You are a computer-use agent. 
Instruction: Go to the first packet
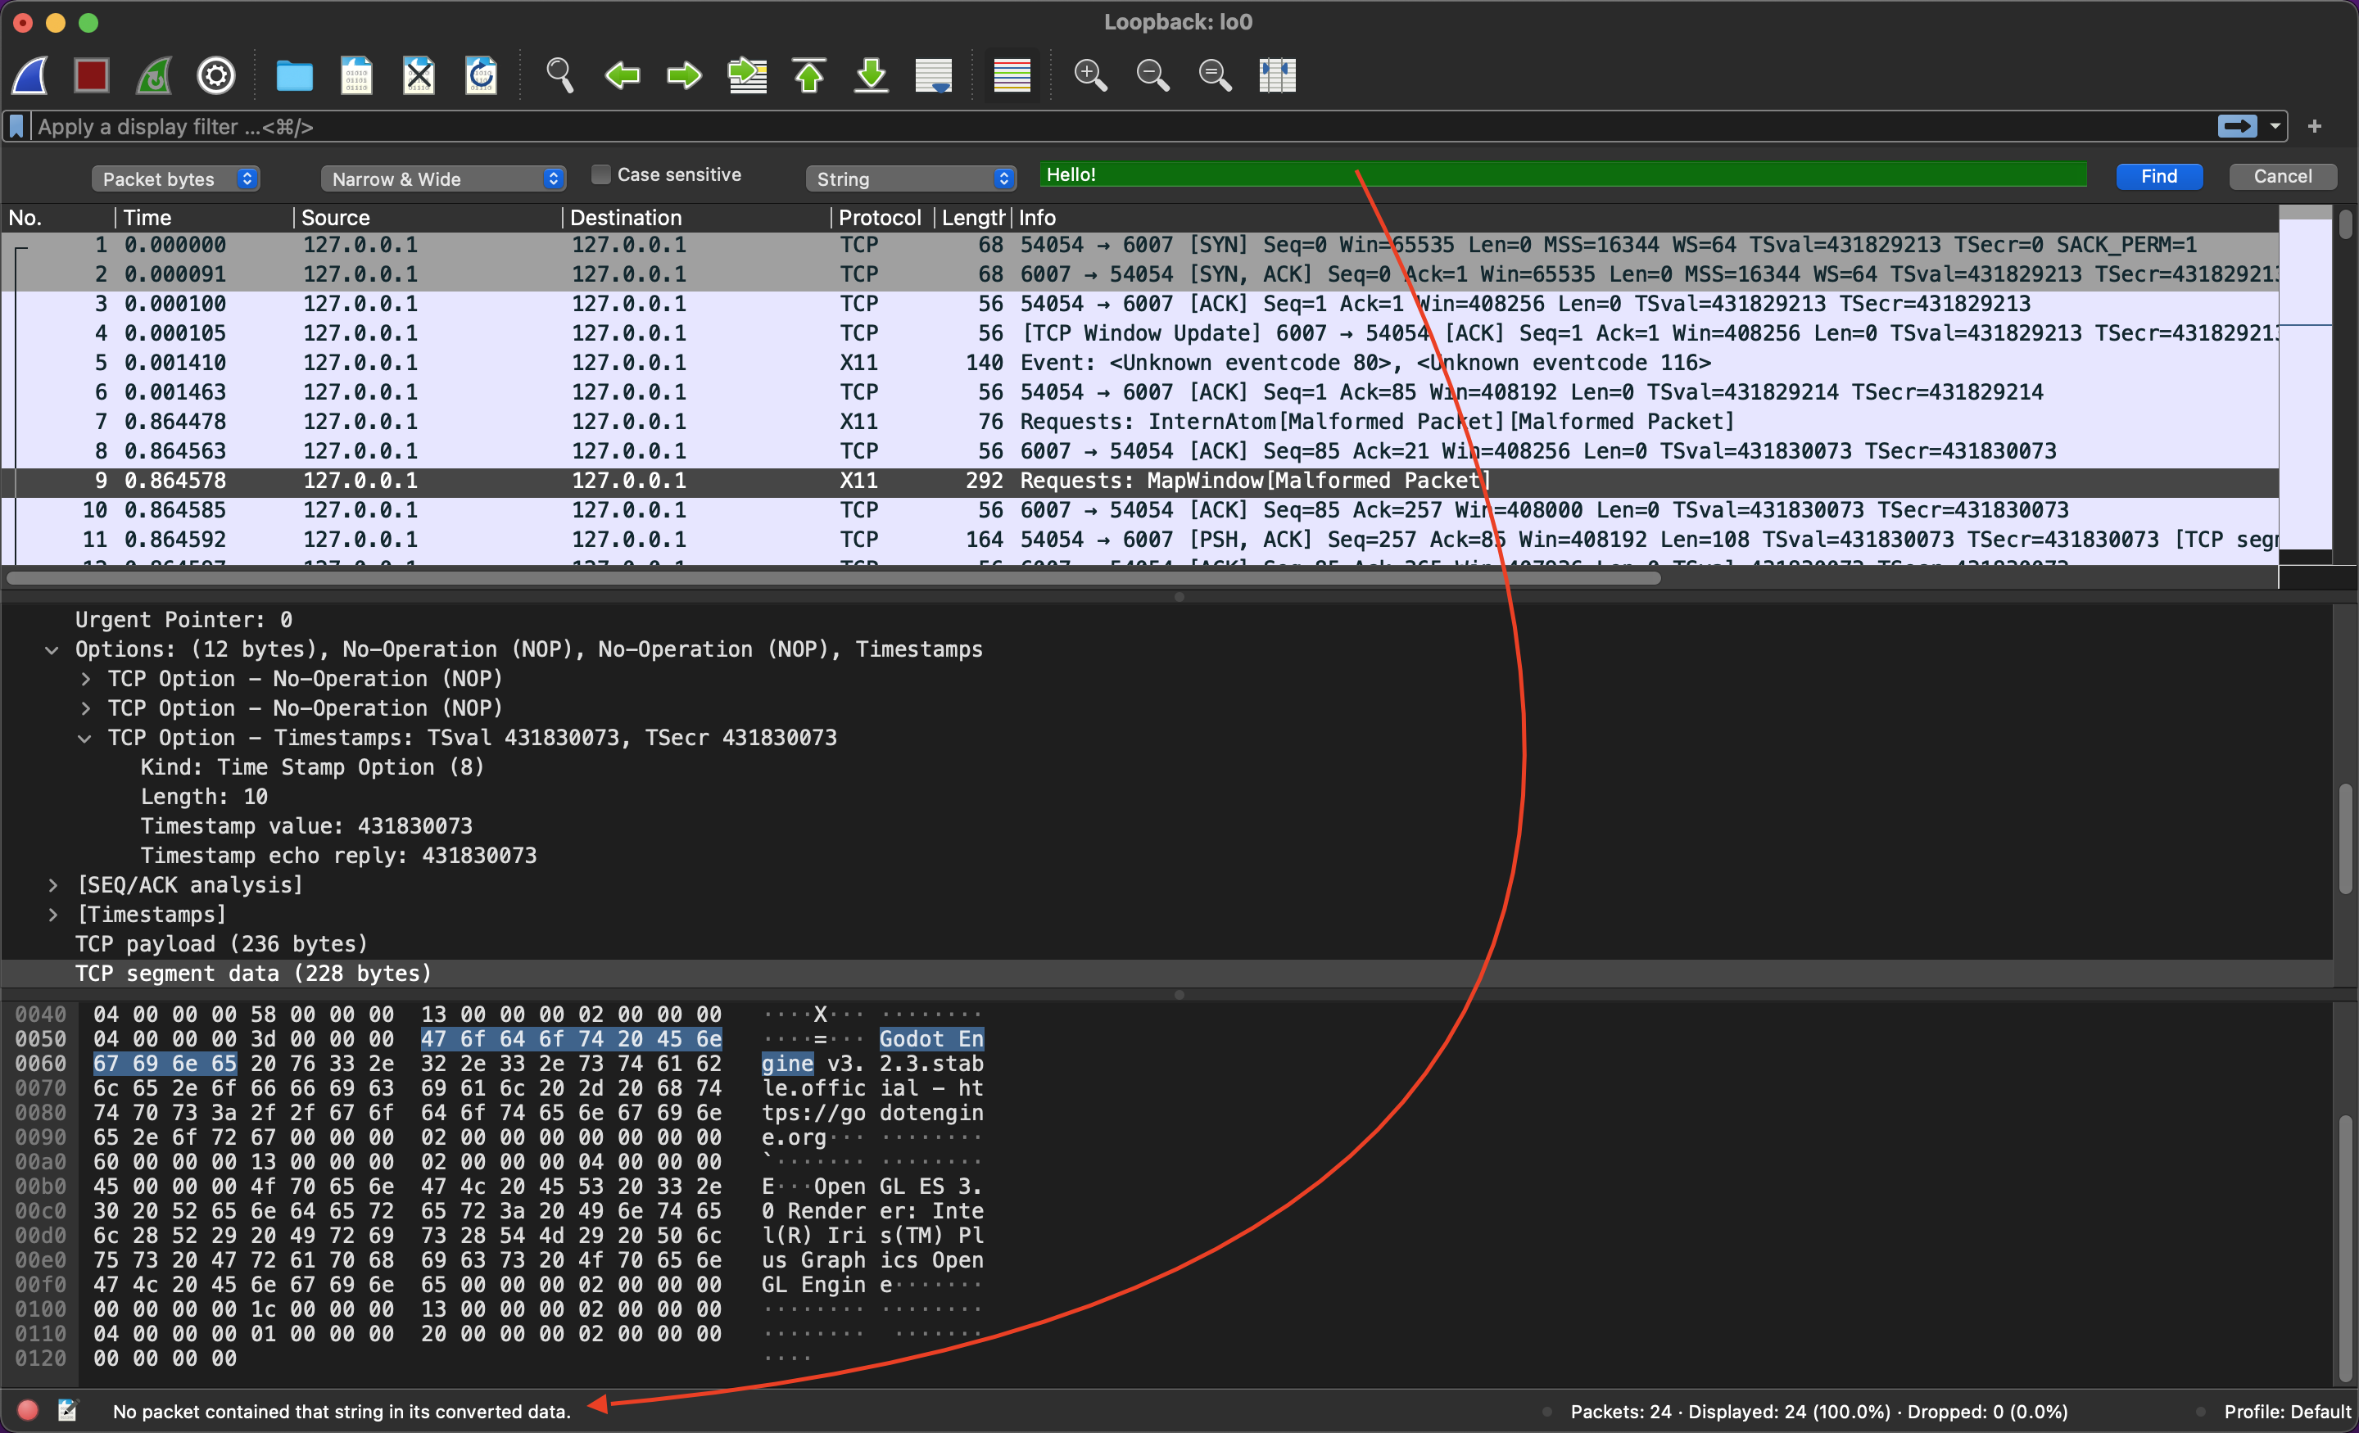[808, 75]
